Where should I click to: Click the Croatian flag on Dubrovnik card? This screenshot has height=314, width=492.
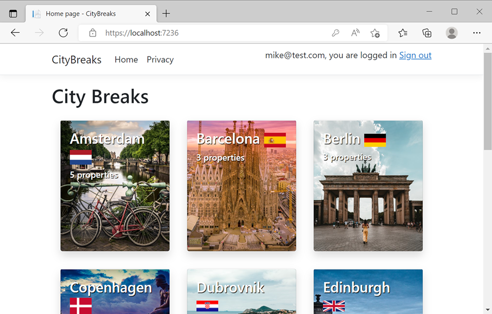(x=207, y=306)
